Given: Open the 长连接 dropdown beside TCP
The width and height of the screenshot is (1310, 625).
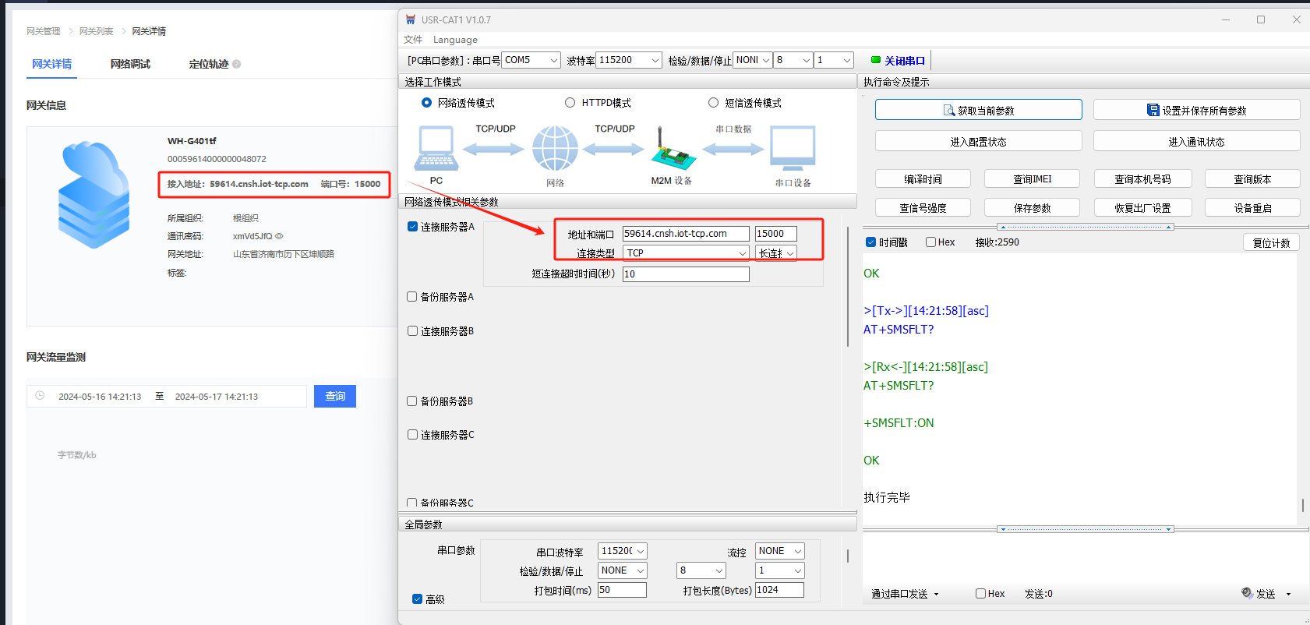Looking at the screenshot, I should 776,253.
